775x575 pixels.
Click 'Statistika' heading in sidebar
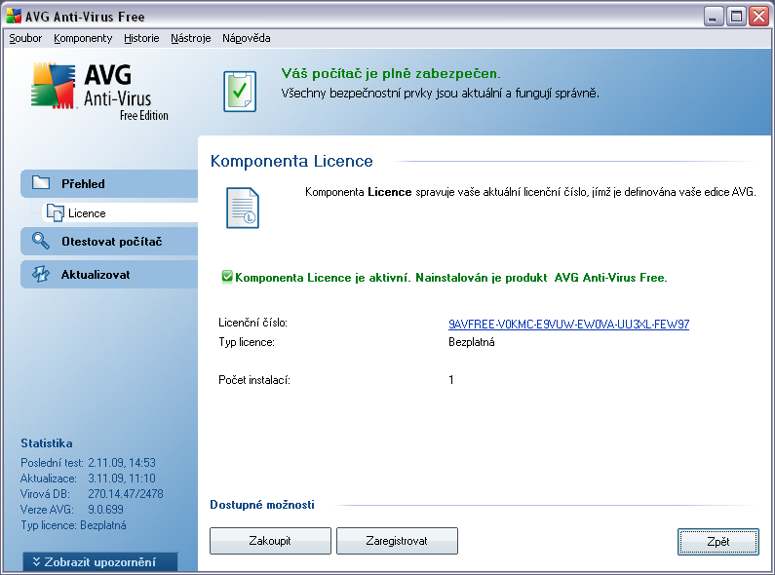pyautogui.click(x=47, y=443)
